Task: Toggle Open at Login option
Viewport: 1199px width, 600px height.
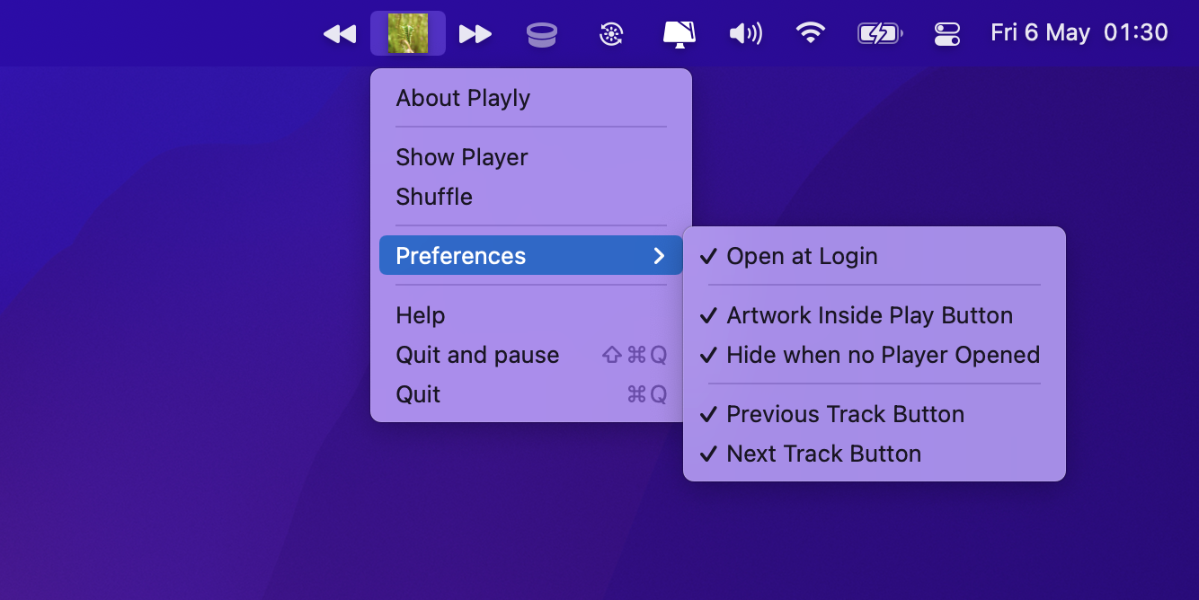Action: click(875, 256)
